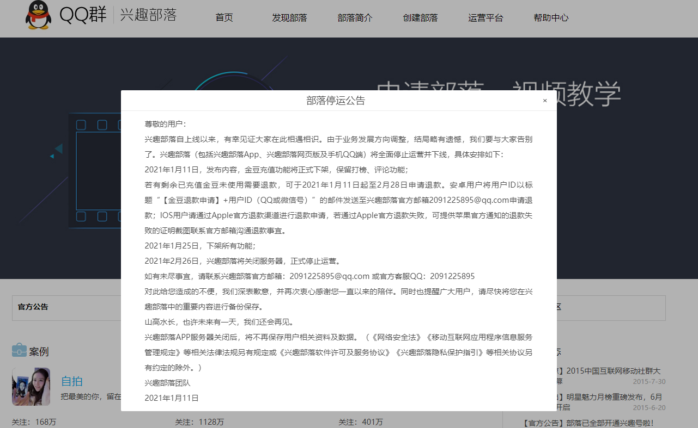Click 关注：1128万 follower count

[199, 422]
